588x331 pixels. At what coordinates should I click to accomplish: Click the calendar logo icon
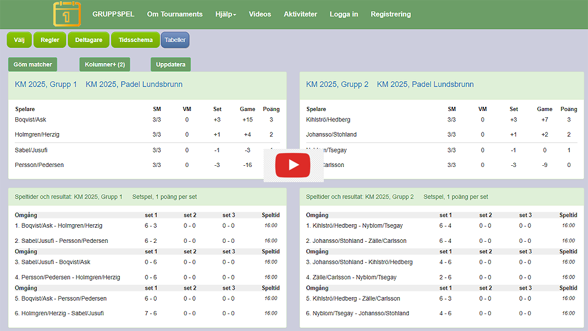[x=67, y=14]
